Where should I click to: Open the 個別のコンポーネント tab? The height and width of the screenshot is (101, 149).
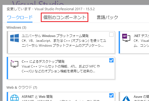pyautogui.click(x=65, y=17)
